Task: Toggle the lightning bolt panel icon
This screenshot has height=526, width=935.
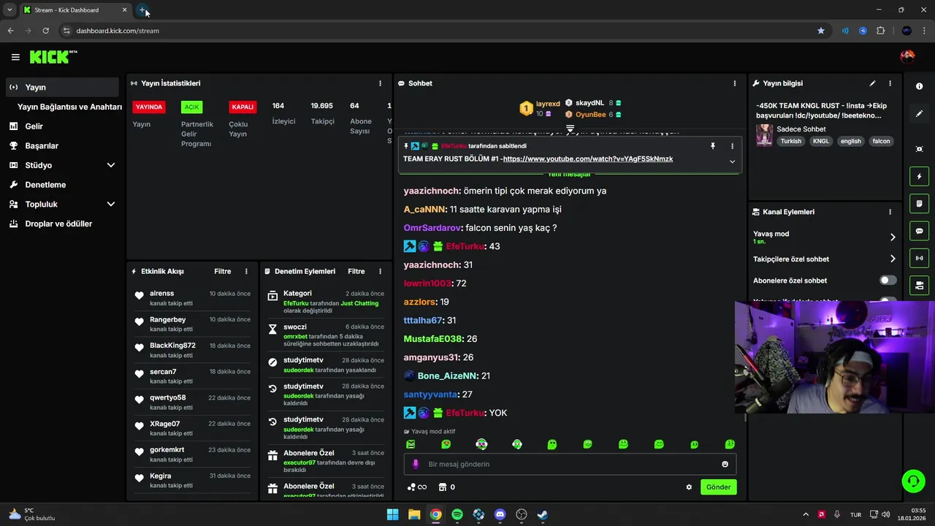Action: [x=919, y=176]
